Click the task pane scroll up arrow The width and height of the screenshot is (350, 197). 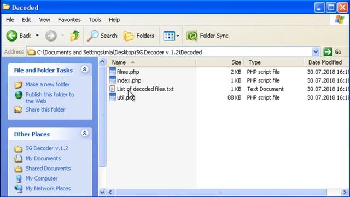pyautogui.click(x=102, y=61)
